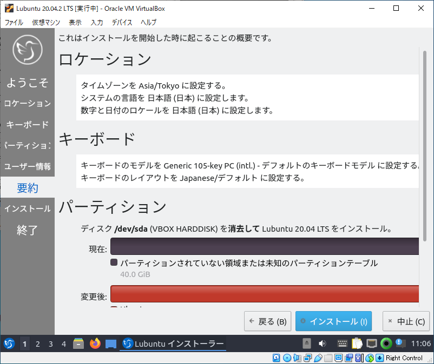434x364 pixels.
Task: Select ユーザー情報 step in sidebar
Action: coord(28,166)
